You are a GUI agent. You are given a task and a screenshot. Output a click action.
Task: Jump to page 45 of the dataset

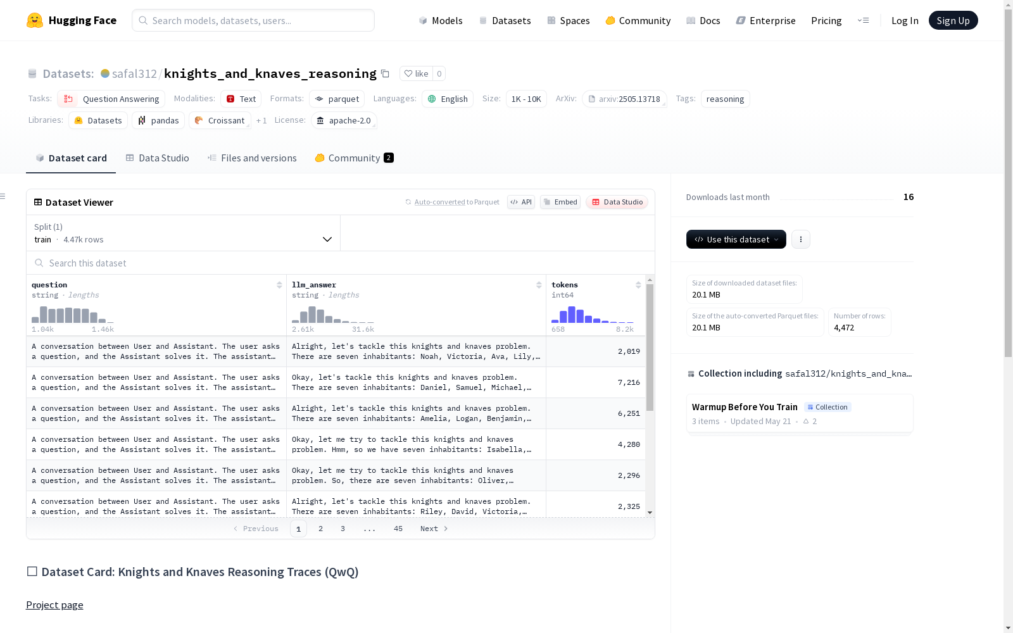[398, 529]
